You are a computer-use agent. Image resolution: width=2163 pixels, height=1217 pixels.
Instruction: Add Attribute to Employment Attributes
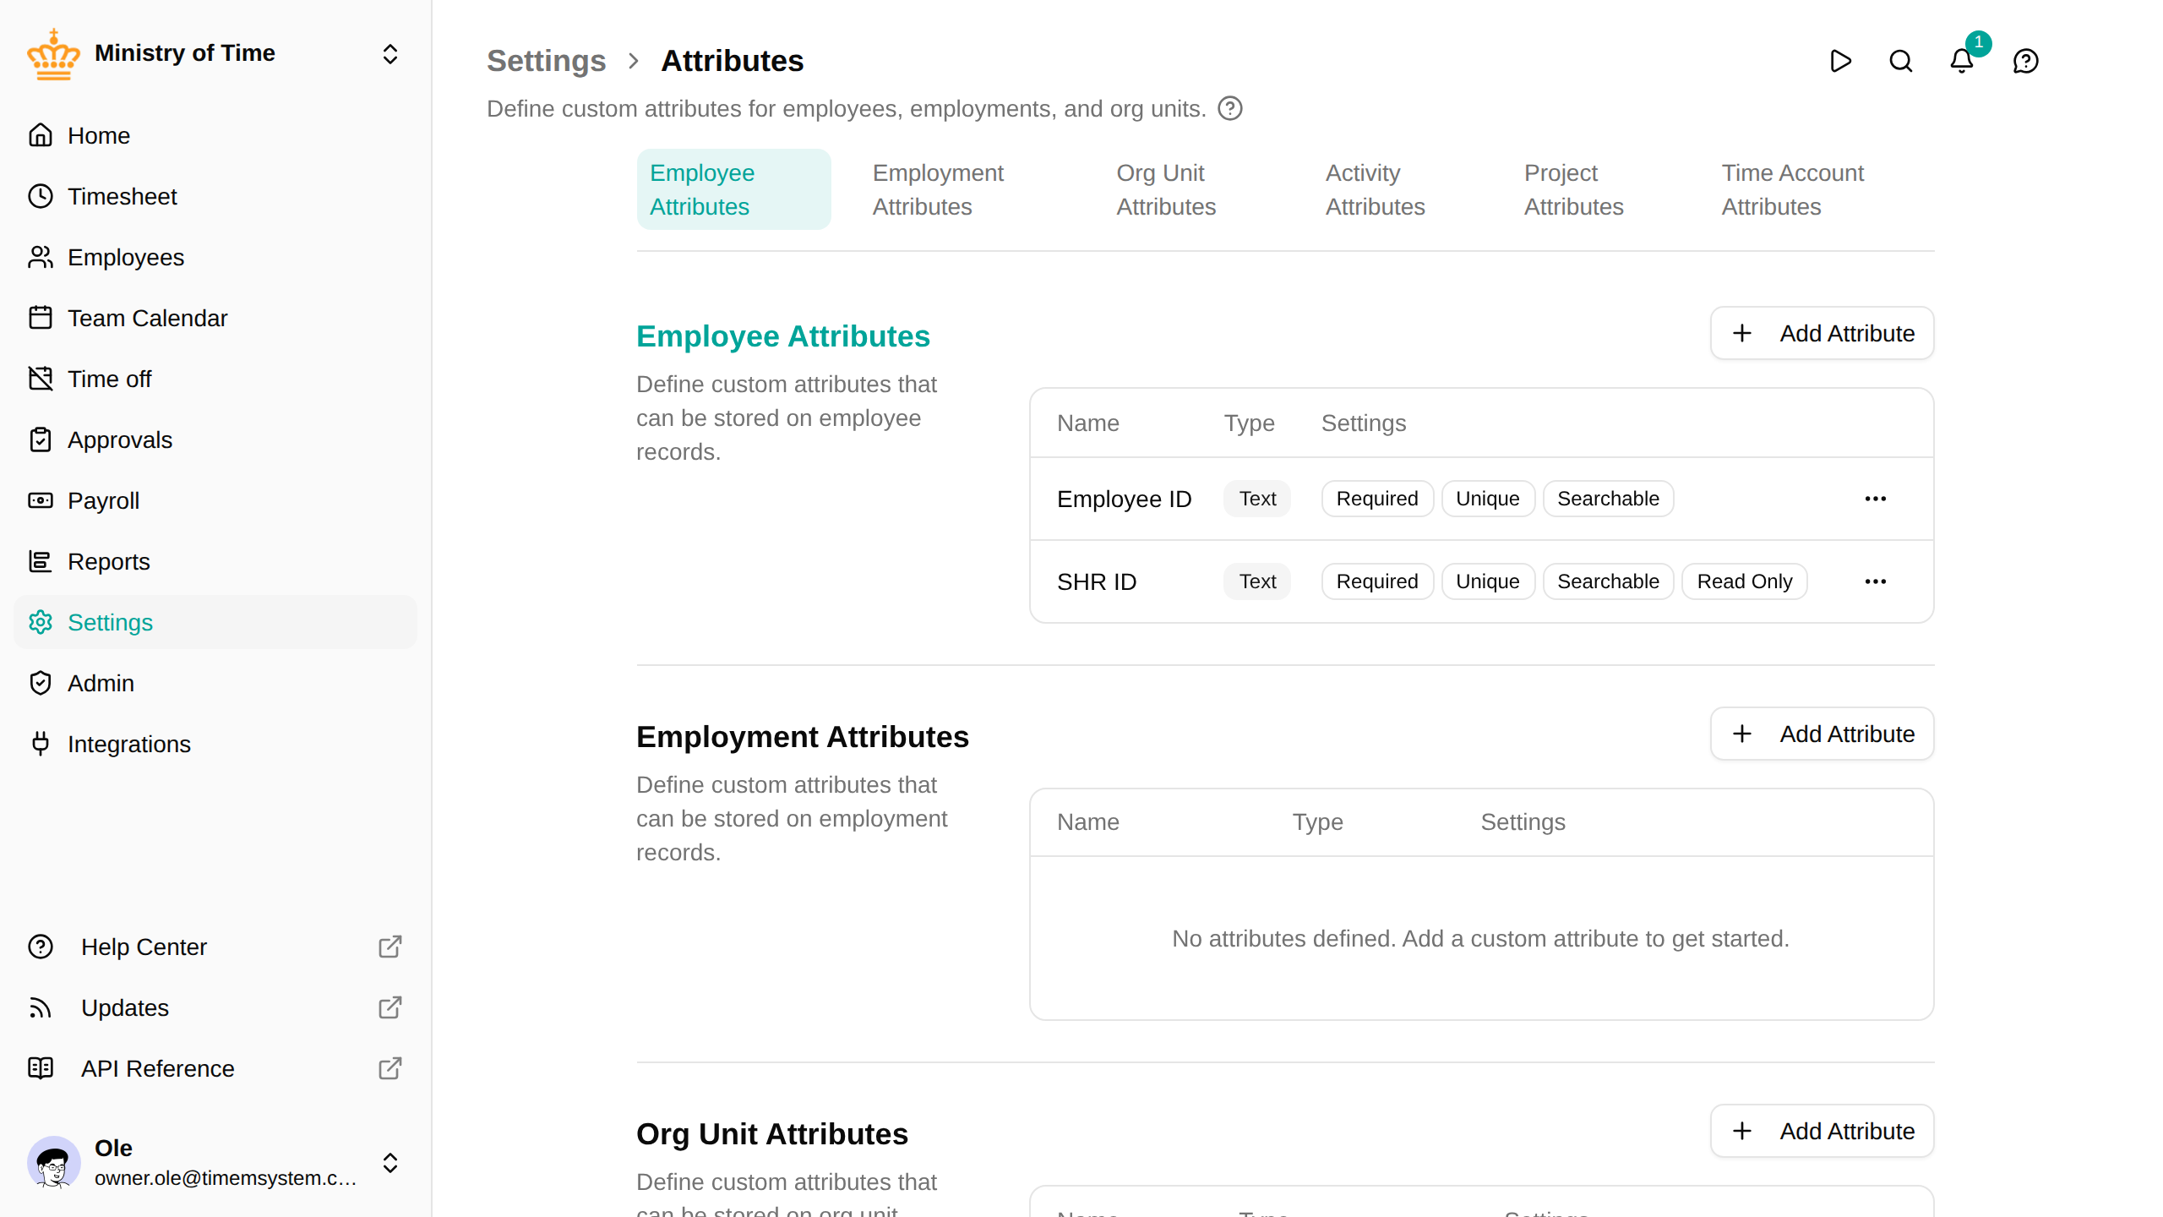pyautogui.click(x=1822, y=734)
